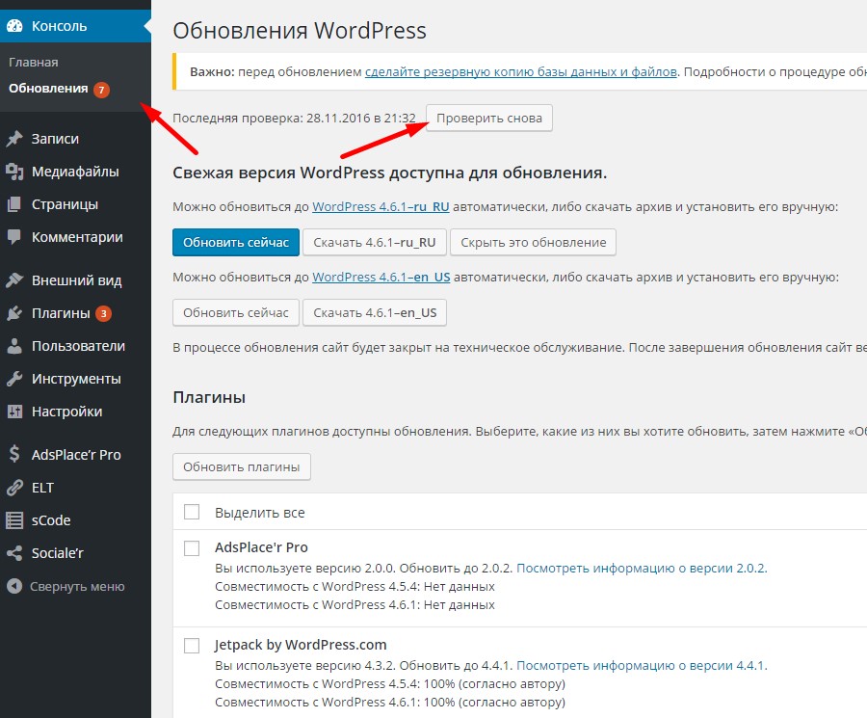
Task: Click the Записи pushpin icon
Action: [14, 139]
